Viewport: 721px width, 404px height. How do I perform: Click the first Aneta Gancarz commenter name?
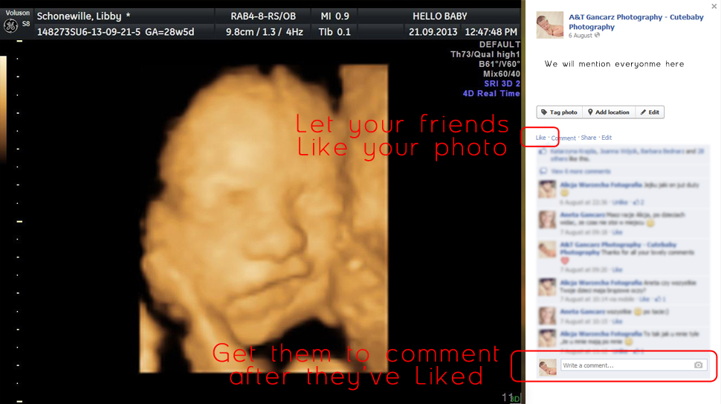582,215
